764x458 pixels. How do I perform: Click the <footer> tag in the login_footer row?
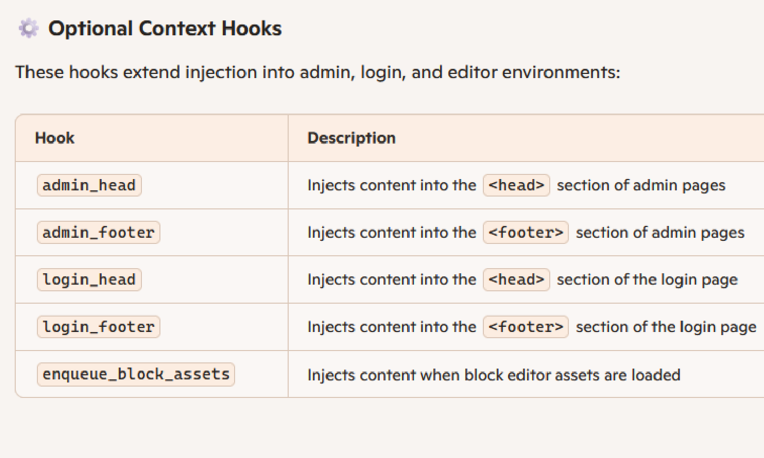click(526, 327)
